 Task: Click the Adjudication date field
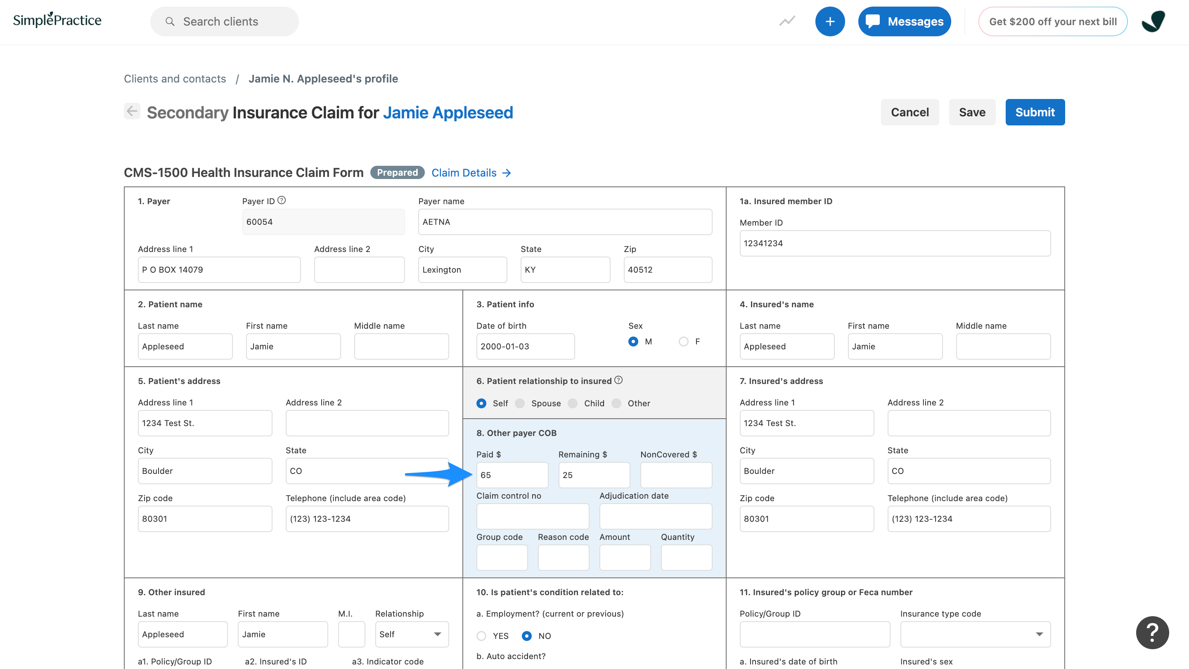click(x=656, y=516)
